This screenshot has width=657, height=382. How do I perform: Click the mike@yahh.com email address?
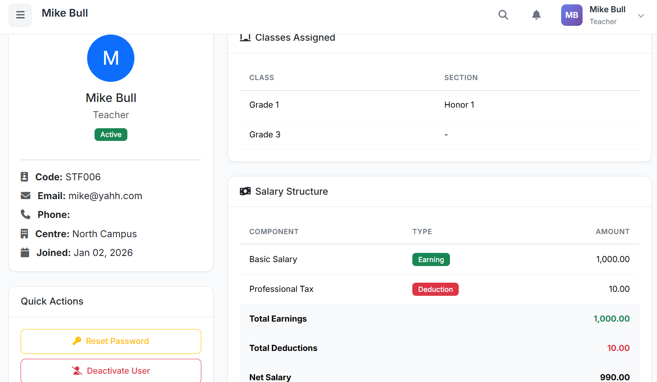[105, 196]
